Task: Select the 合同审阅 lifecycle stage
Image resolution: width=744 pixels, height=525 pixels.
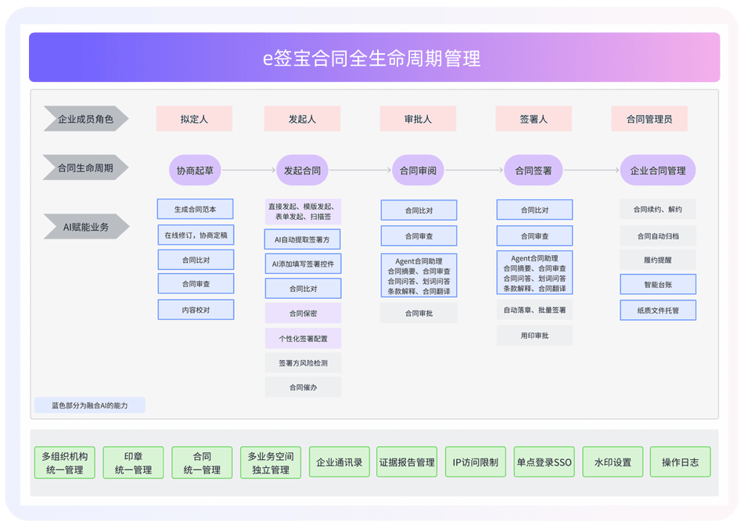Action: click(x=418, y=170)
